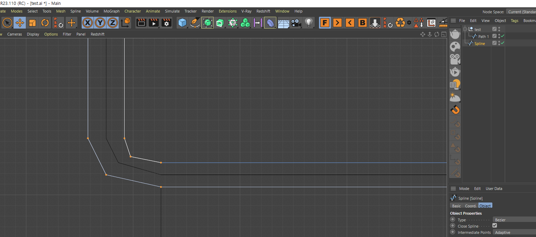Viewport: 536px width, 237px height.
Task: Click the orange F button
Action: pos(325,23)
